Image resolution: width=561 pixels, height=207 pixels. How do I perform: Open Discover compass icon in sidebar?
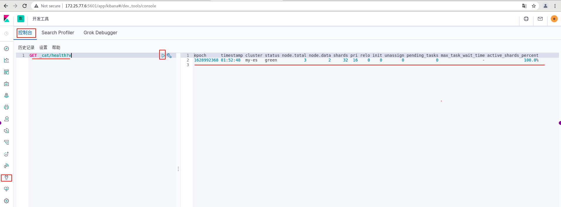(x=6, y=49)
